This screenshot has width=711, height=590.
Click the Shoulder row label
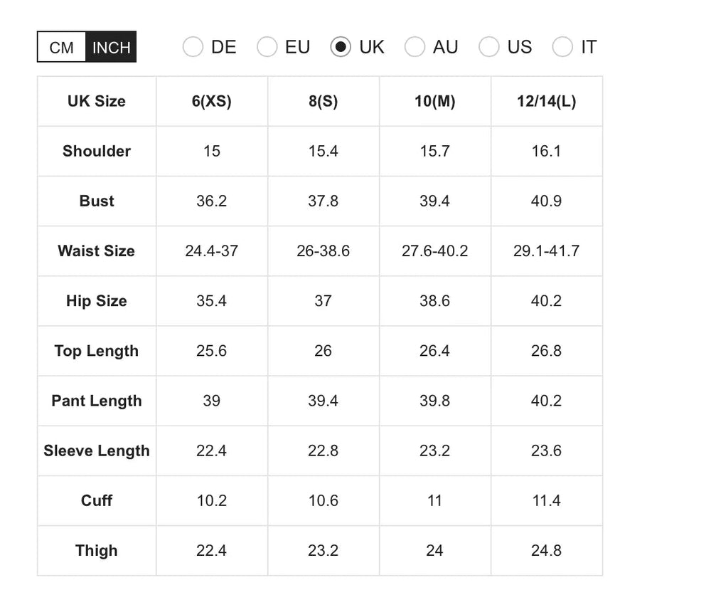click(96, 151)
